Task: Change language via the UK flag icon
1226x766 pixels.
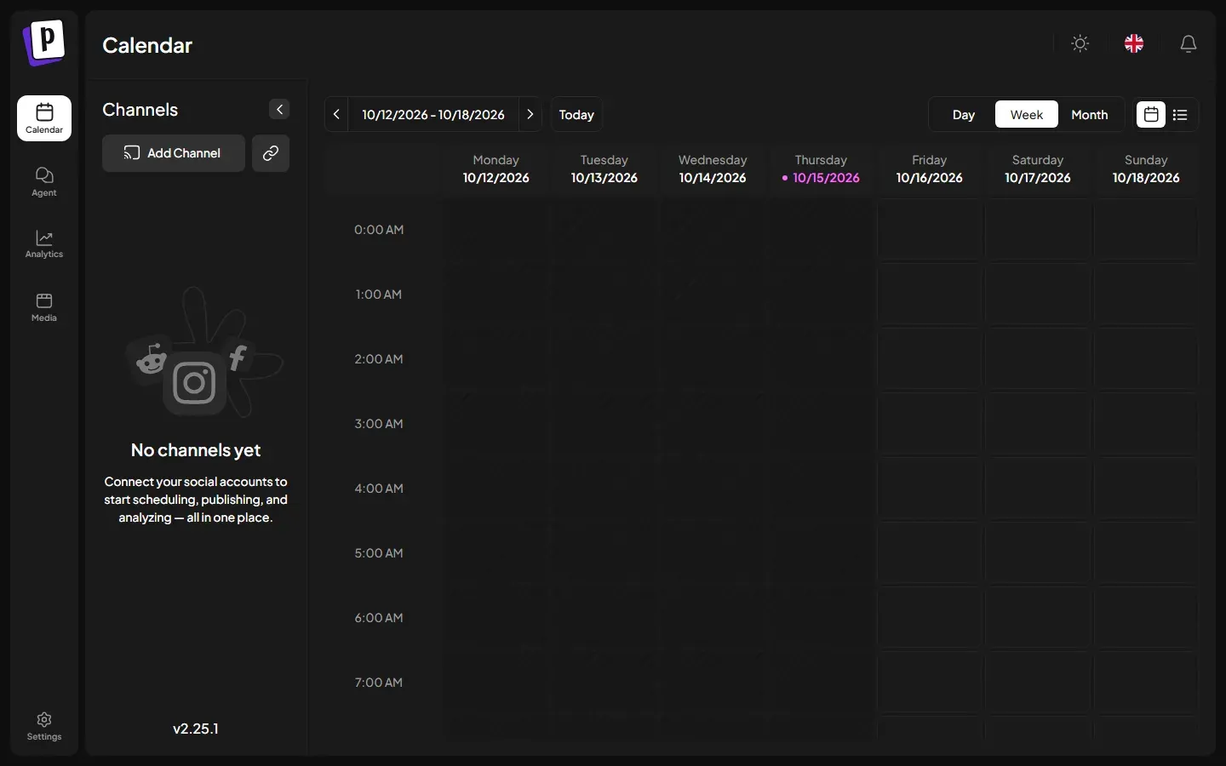Action: pyautogui.click(x=1134, y=43)
